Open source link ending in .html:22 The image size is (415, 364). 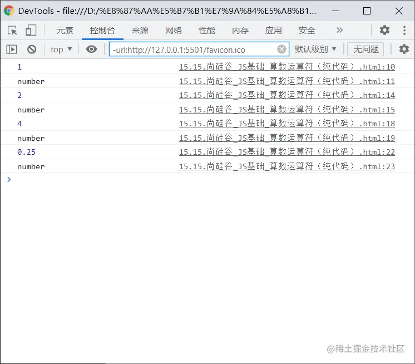[287, 152]
